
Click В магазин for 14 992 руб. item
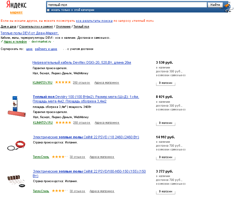pyautogui.click(x=165, y=158)
